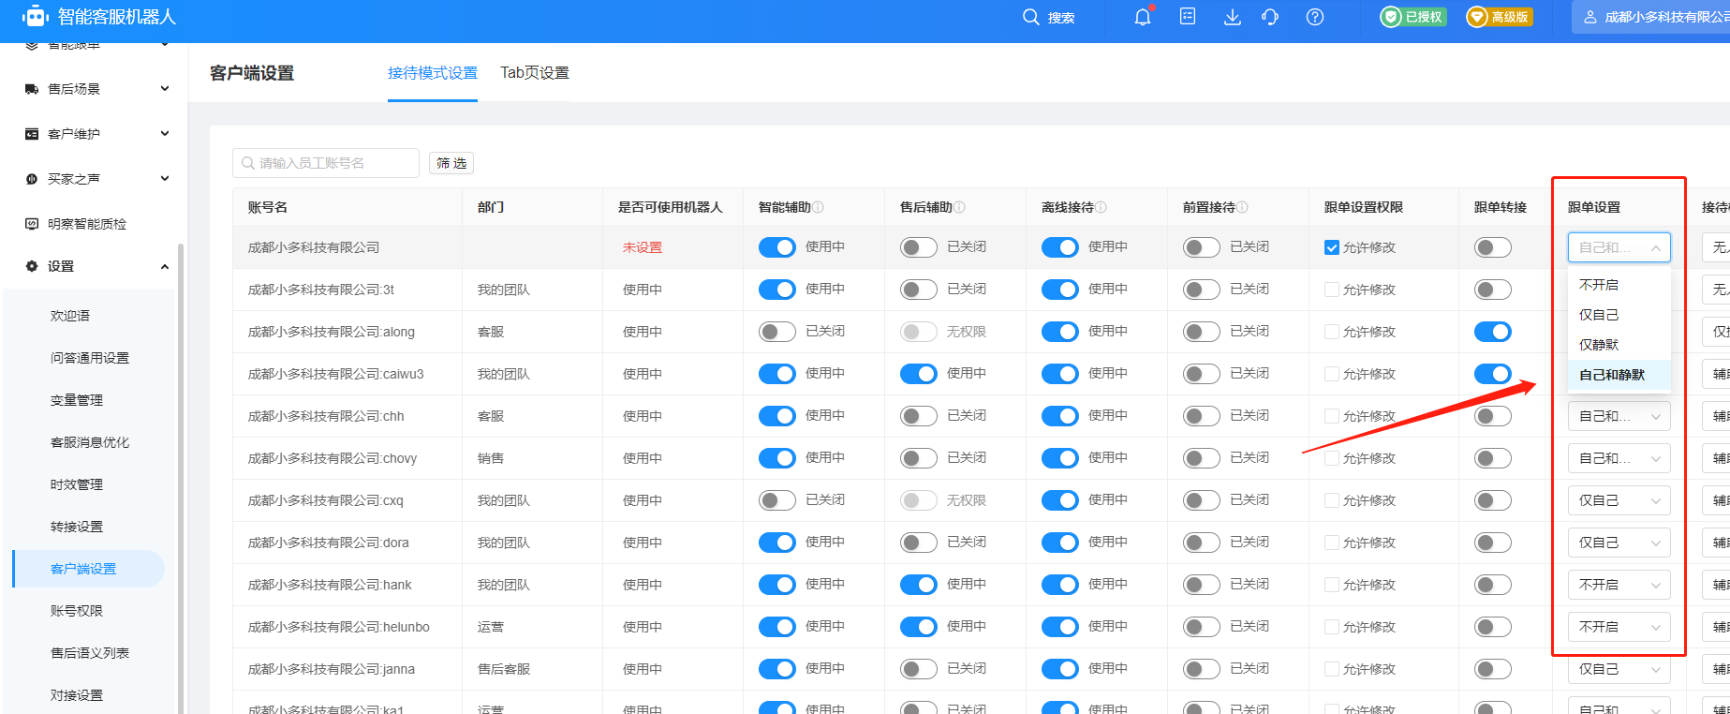This screenshot has width=1730, height=714.
Task: Close the open 跟单设置 dropdown of main account
Action: (x=1619, y=247)
